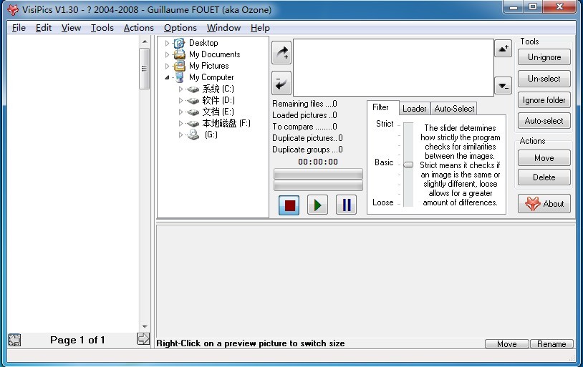Start the scan with the green Play button
This screenshot has width=583, height=367.
click(317, 205)
